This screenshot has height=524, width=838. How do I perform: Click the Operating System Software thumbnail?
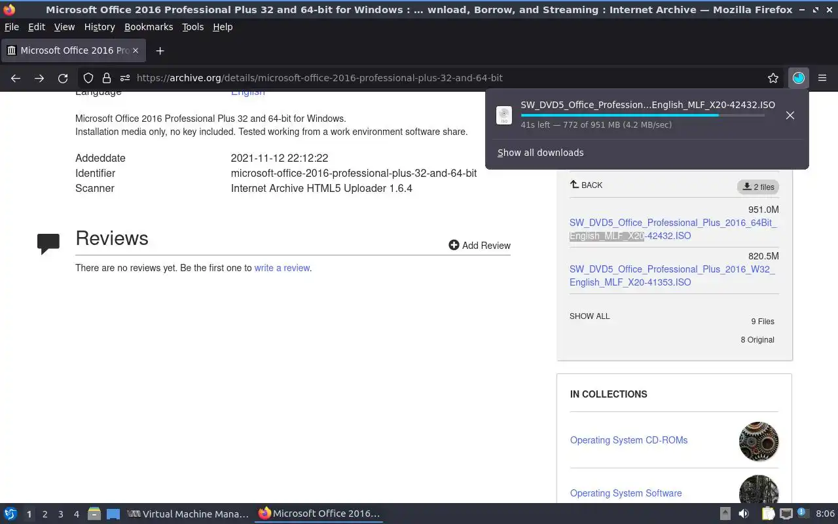click(x=759, y=489)
